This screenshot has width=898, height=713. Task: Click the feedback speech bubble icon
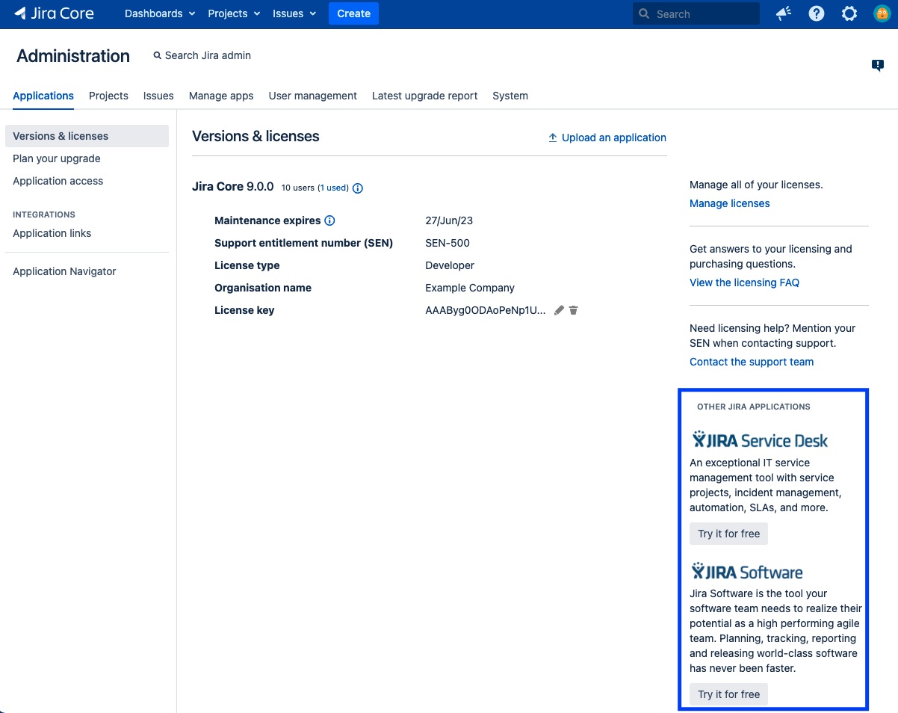point(878,65)
